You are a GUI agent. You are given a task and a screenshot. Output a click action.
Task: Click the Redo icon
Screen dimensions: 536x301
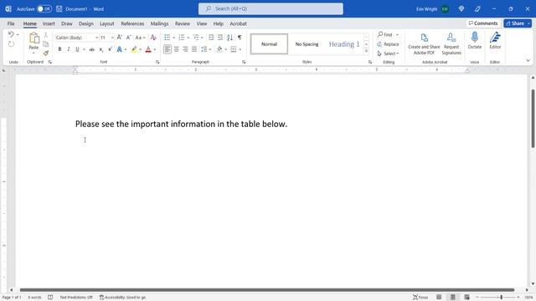point(11,44)
